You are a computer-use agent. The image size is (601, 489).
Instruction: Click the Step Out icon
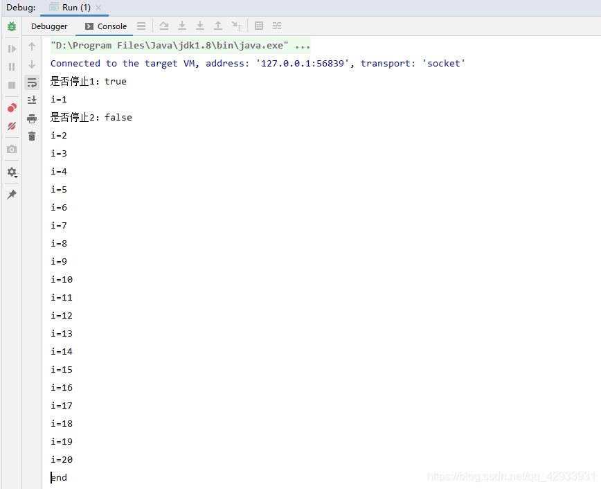218,26
